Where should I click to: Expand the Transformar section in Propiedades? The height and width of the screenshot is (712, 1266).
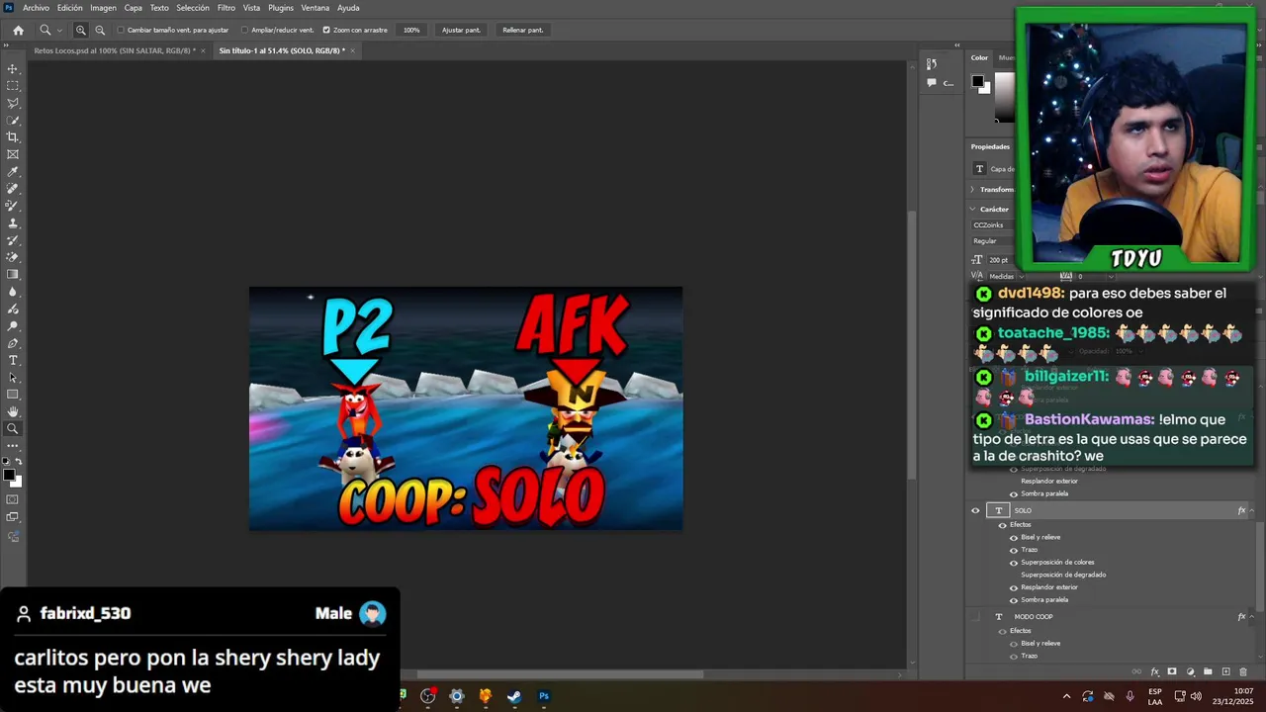(972, 189)
